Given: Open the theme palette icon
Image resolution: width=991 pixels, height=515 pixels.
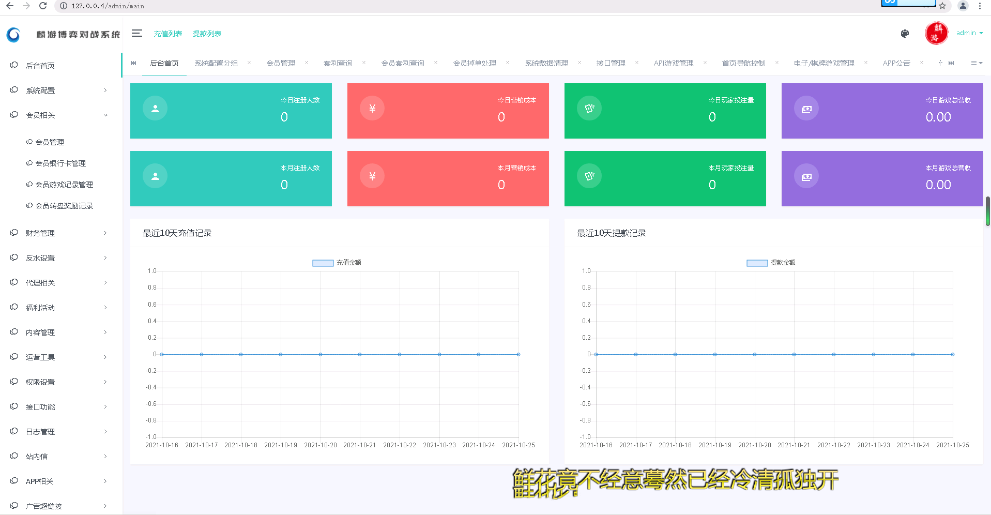Looking at the screenshot, I should point(905,34).
